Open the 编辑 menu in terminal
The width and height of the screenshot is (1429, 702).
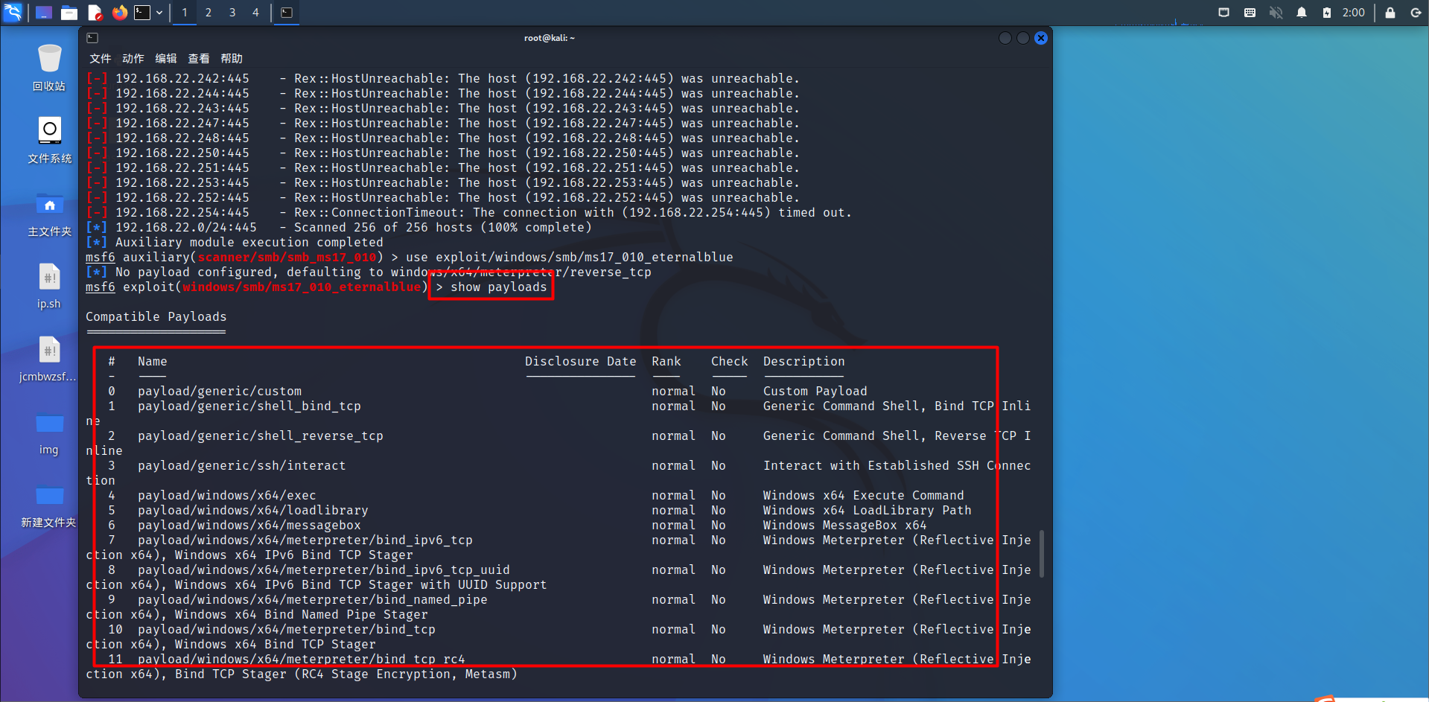pos(166,59)
